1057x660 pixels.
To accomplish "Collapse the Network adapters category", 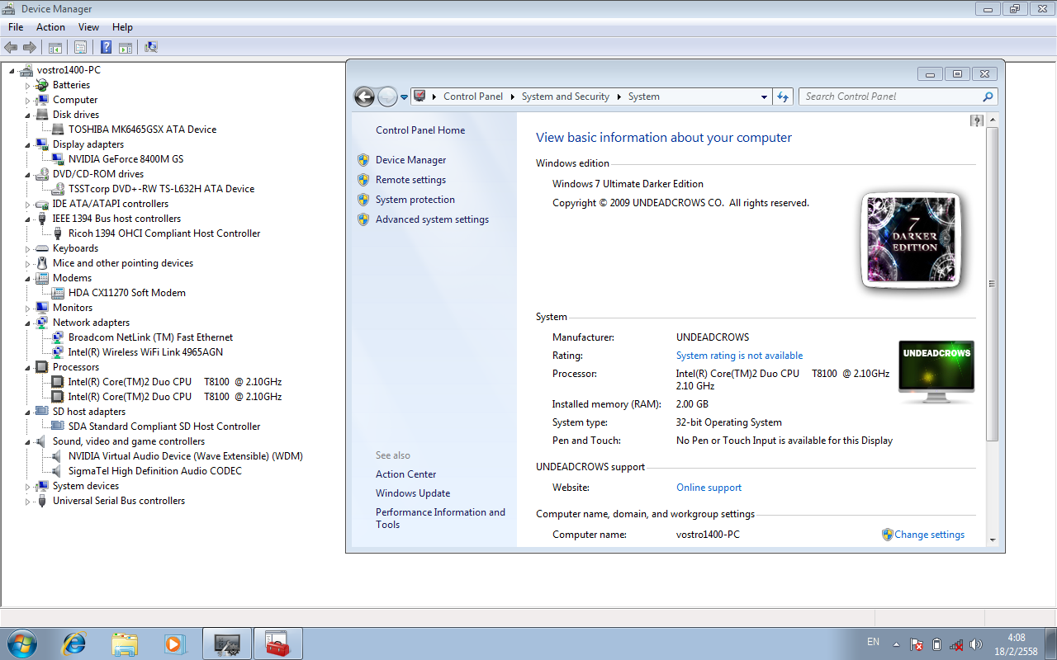I will [x=27, y=323].
